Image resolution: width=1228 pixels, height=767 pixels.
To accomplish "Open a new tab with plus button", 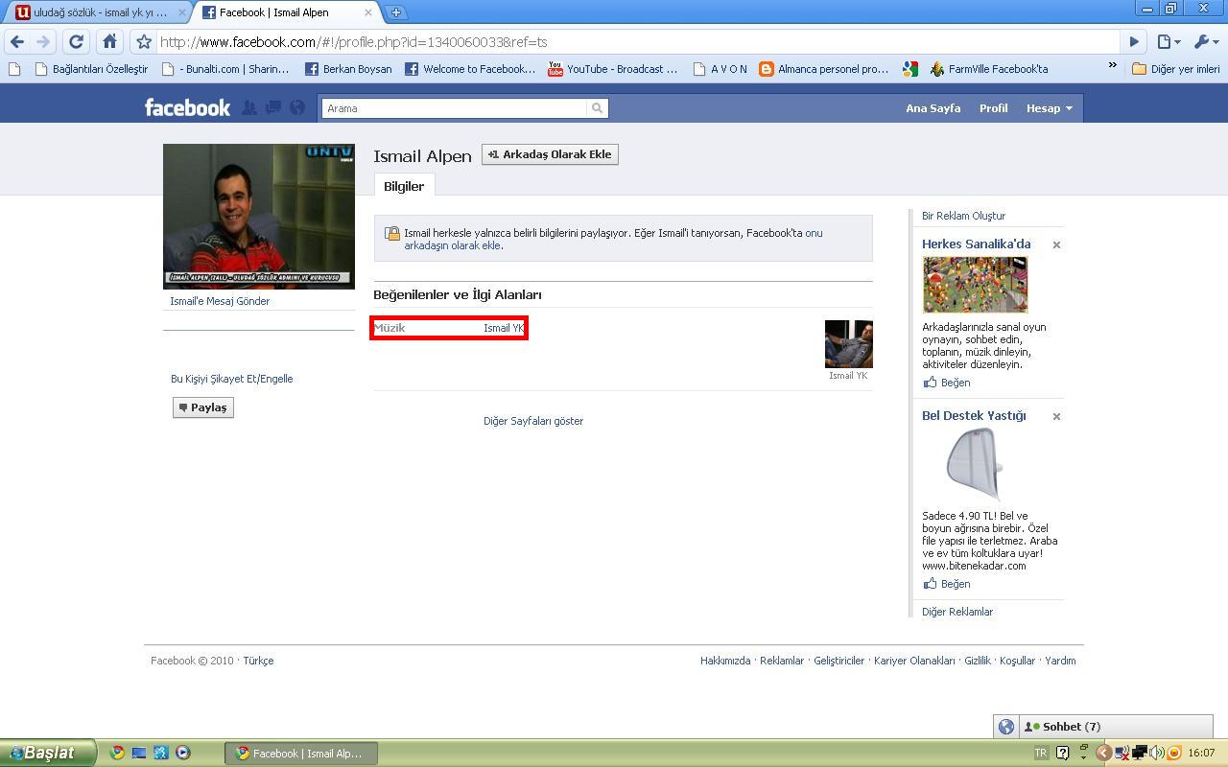I will tap(395, 12).
